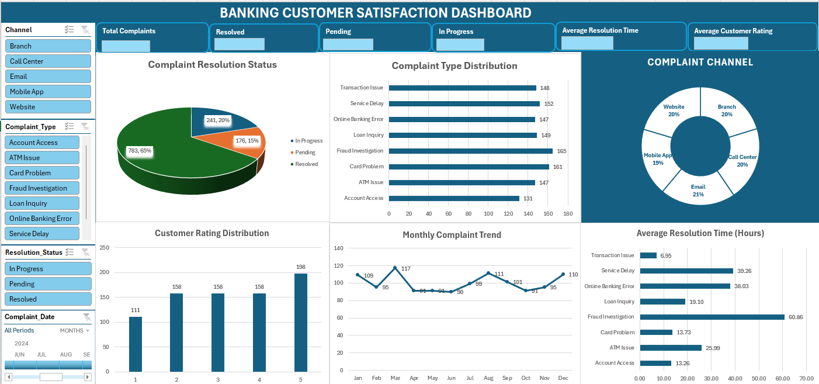This screenshot has height=384, width=819.
Task: Filter Channel slicer by Call Center
Action: (48, 61)
